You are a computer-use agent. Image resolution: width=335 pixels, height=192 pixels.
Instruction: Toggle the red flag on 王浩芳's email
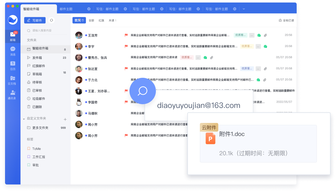(126, 35)
